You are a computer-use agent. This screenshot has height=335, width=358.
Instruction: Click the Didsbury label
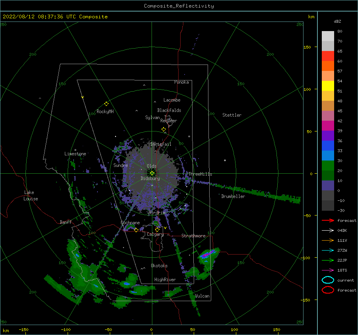150,178
